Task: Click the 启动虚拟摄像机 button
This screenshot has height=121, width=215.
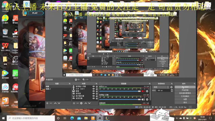Action: point(185,93)
